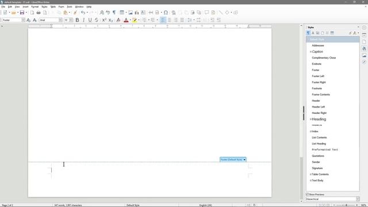This screenshot has width=368, height=207.
Task: Open the Table menu
Action: pos(53,7)
